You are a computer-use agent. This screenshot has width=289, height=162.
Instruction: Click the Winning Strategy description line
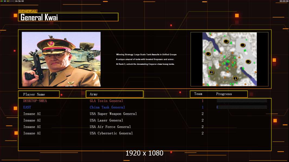pyautogui.click(x=146, y=55)
